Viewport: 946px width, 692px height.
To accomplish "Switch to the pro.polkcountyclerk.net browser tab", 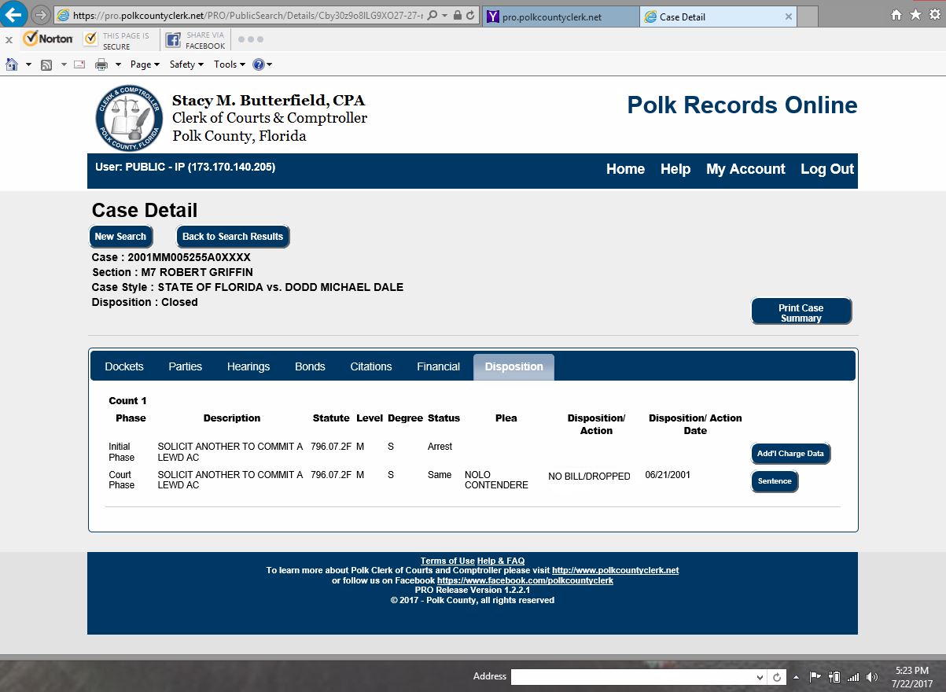I will click(561, 17).
